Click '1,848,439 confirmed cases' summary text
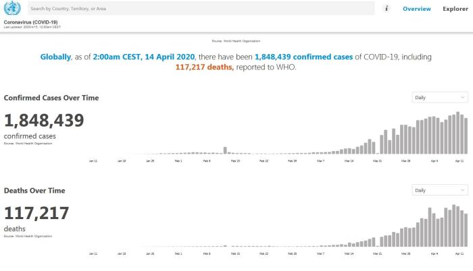 click(304, 57)
